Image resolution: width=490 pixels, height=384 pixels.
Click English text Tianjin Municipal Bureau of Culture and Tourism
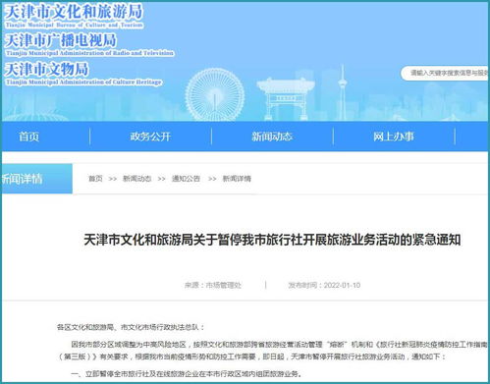coord(74,25)
